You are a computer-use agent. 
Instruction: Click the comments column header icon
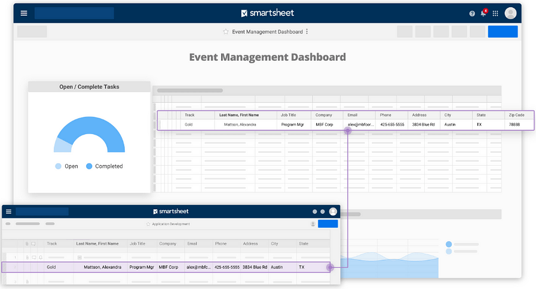pos(33,244)
